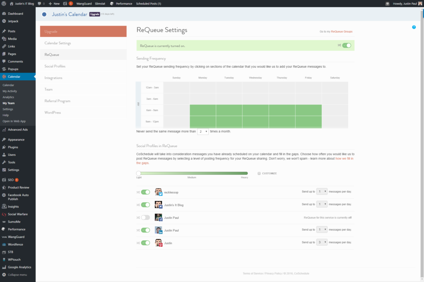424x282 pixels.
Task: Open Scheduled Posts (1) in admin bar
Action: pos(149,3)
